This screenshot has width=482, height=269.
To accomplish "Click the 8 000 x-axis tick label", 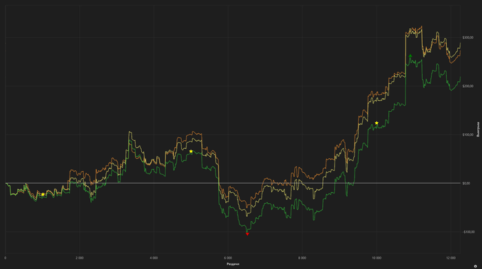I will pyautogui.click(x=302, y=258).
